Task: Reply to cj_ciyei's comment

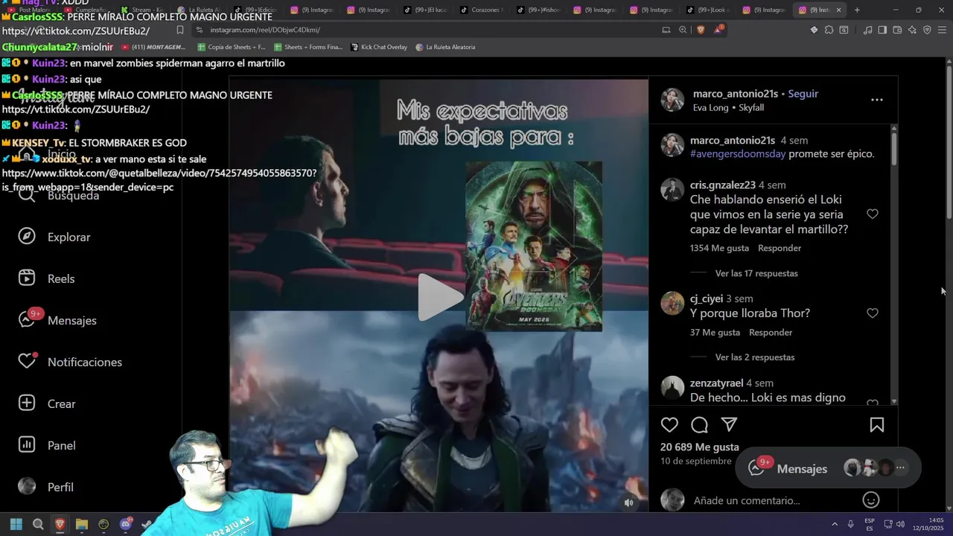Action: point(771,333)
